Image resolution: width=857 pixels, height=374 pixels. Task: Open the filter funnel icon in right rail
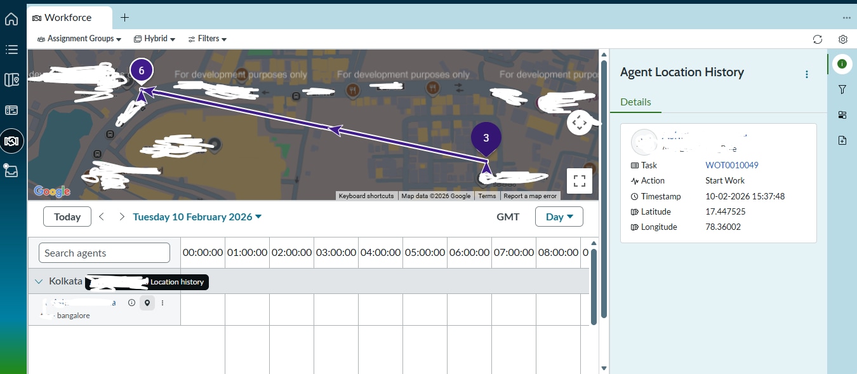(x=842, y=90)
